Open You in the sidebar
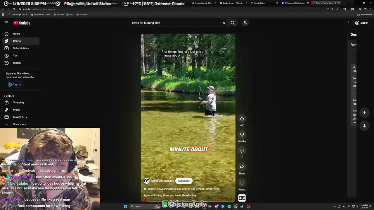Image resolution: width=374 pixels, height=210 pixels. pyautogui.click(x=20, y=55)
